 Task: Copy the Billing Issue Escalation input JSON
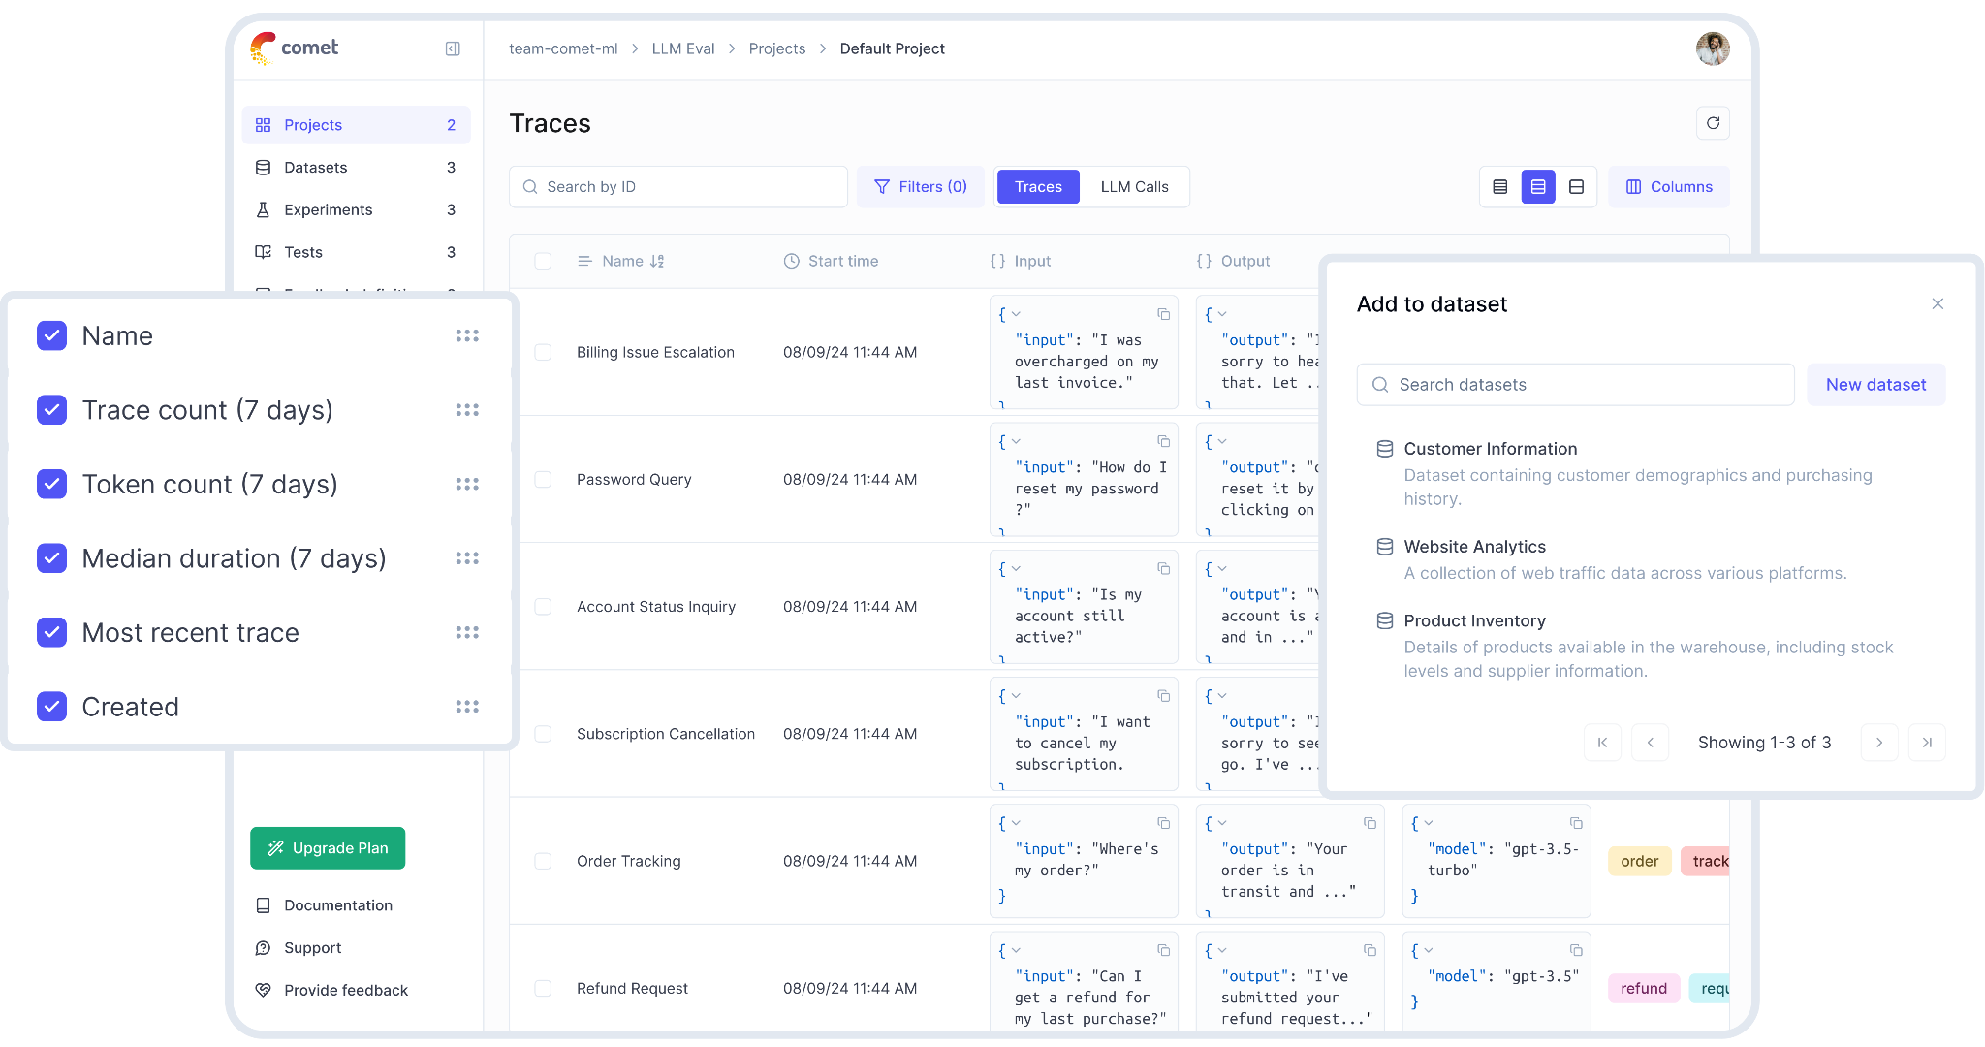(x=1163, y=314)
